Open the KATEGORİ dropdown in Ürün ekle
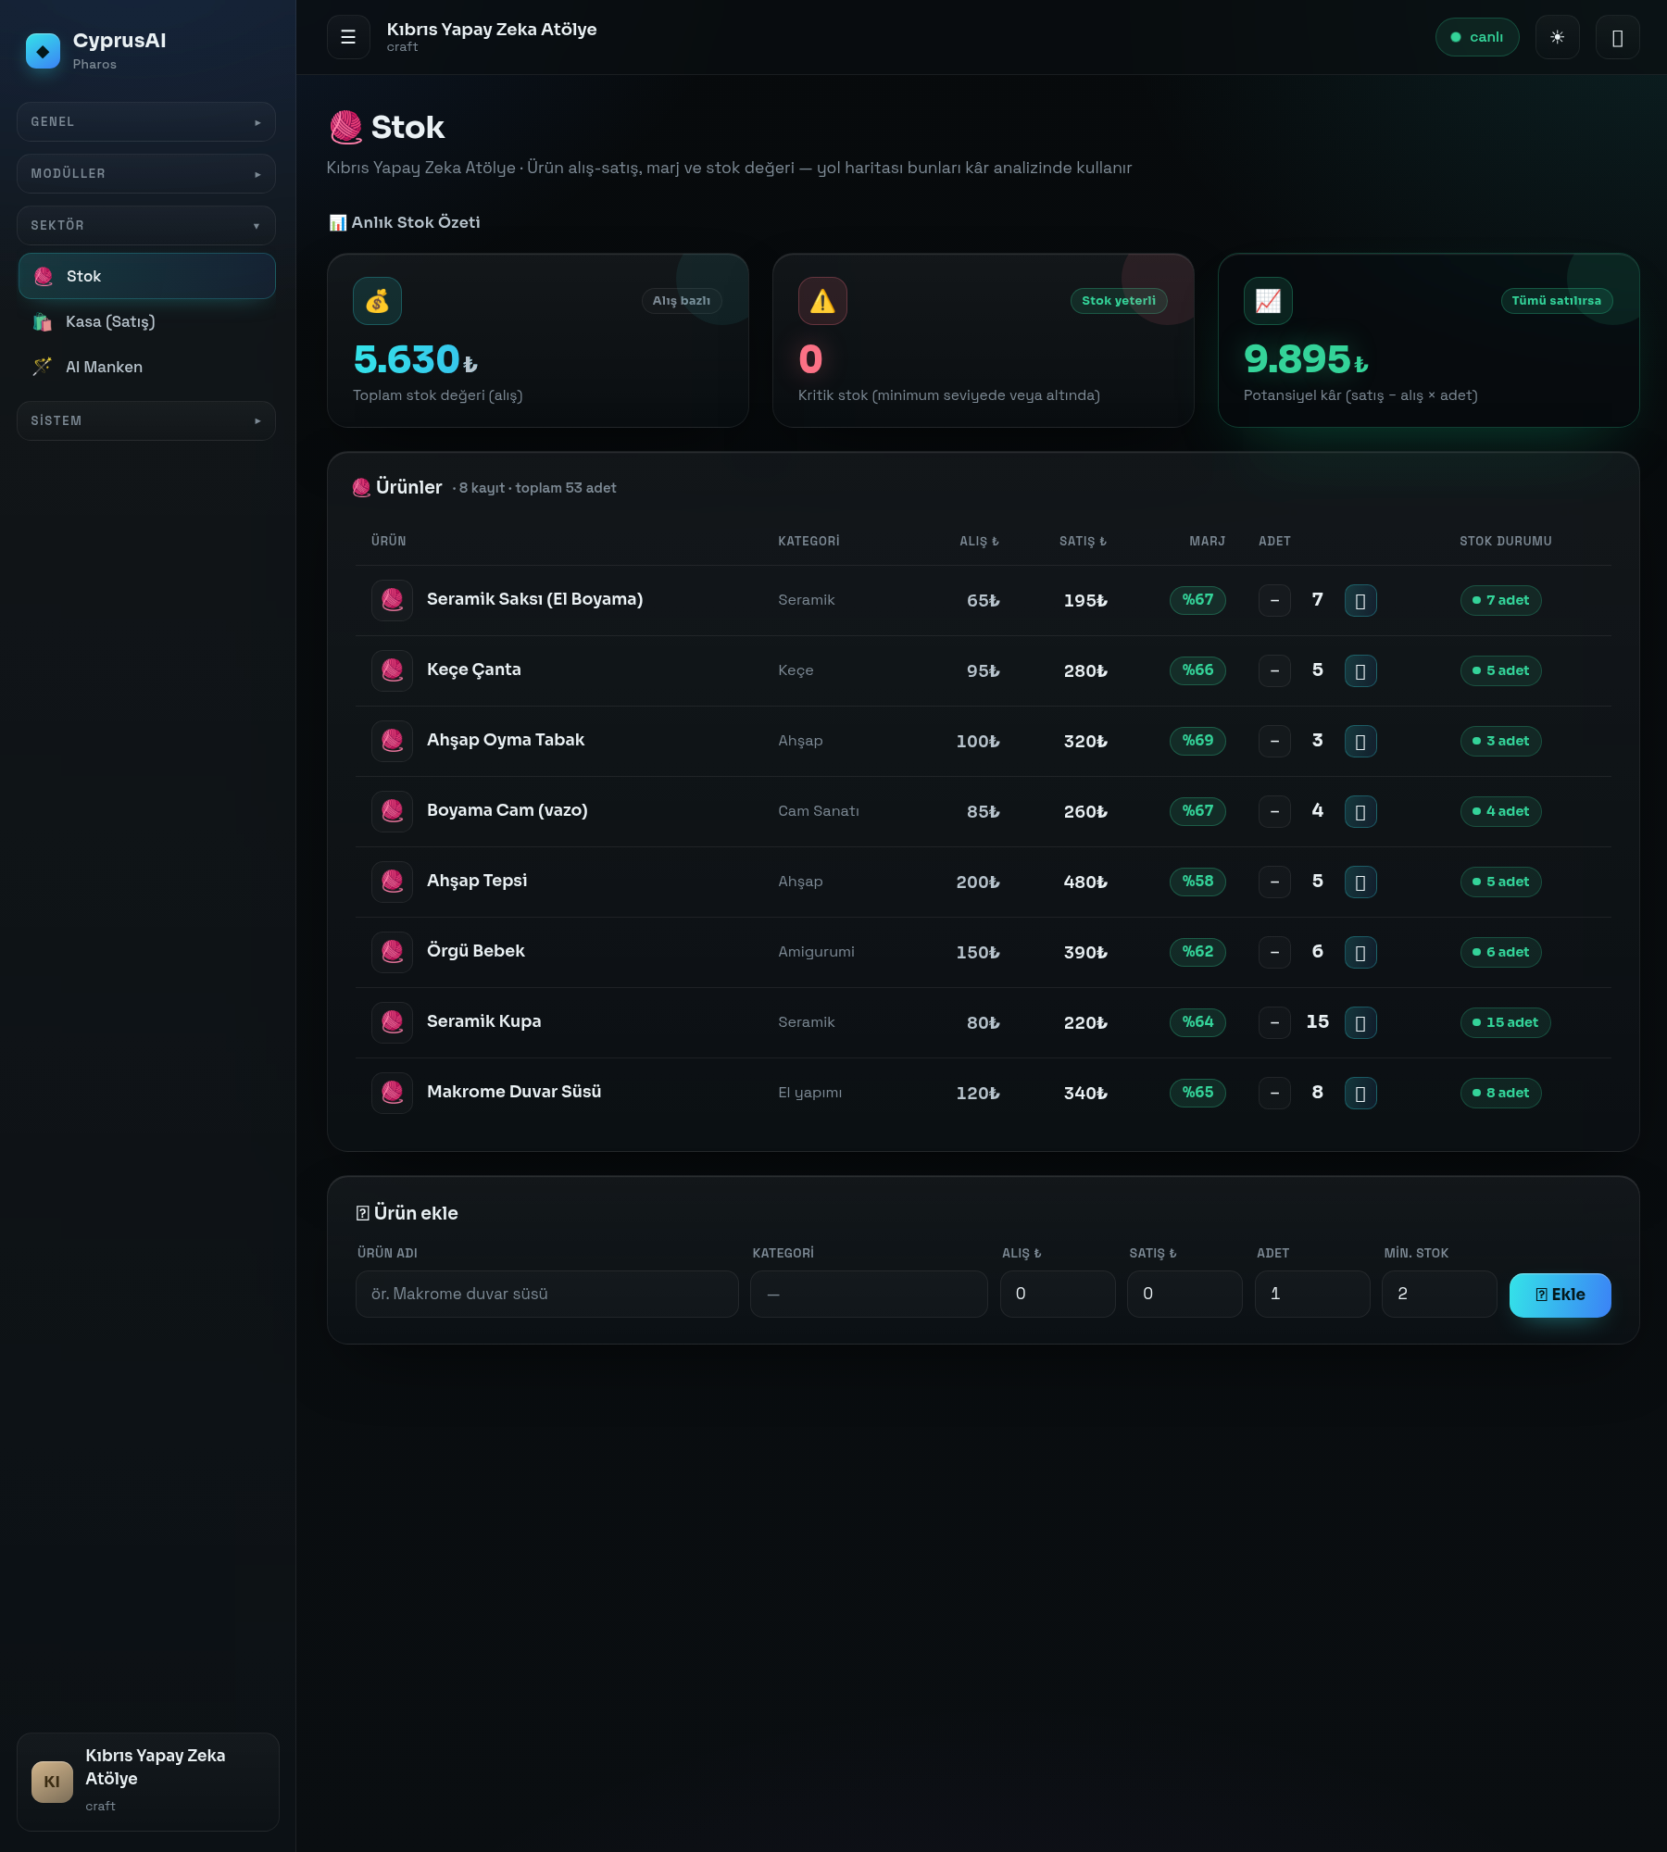Screen dimensions: 1667x1852 (x=869, y=1294)
